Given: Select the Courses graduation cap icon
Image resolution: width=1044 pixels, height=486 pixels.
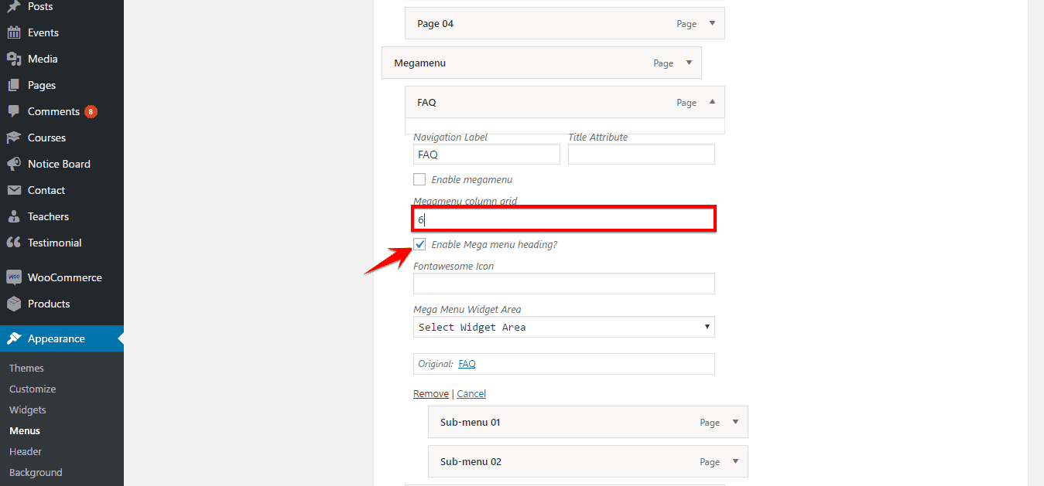Looking at the screenshot, I should tap(13, 138).
